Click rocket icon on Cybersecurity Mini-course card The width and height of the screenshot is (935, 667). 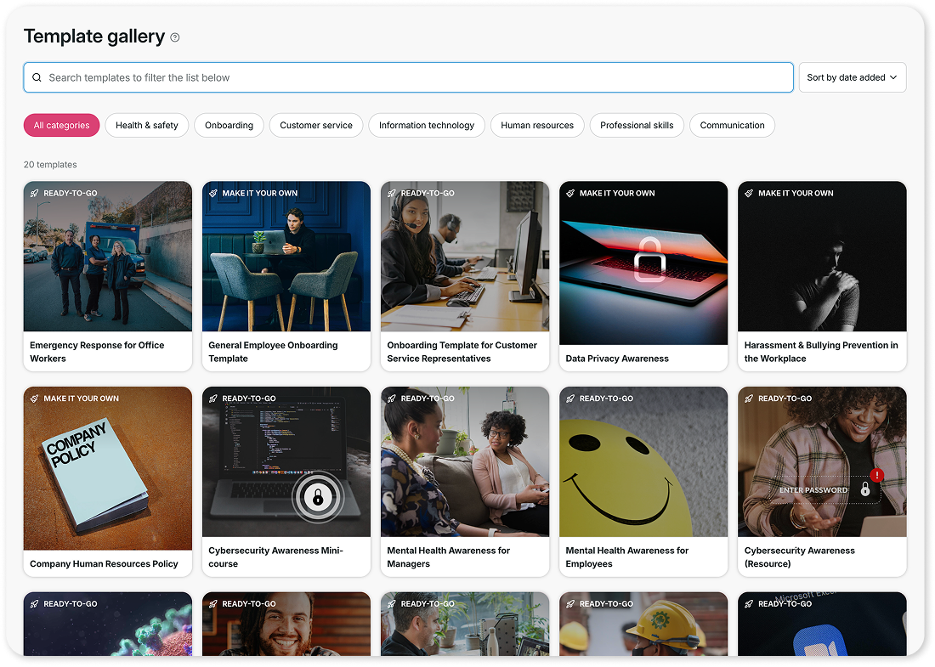click(212, 399)
